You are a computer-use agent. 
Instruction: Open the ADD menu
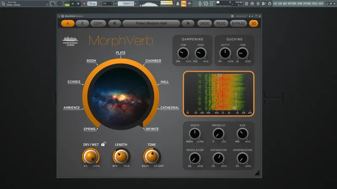click(x=285, y=4)
